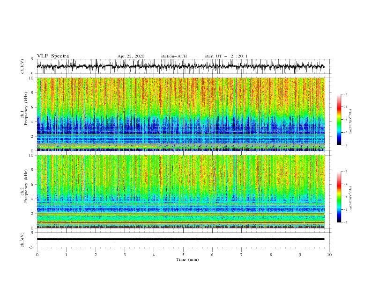Screen dimensions: 371x286
Task: Click the time axis tick label "10"
Action: pos(329,255)
